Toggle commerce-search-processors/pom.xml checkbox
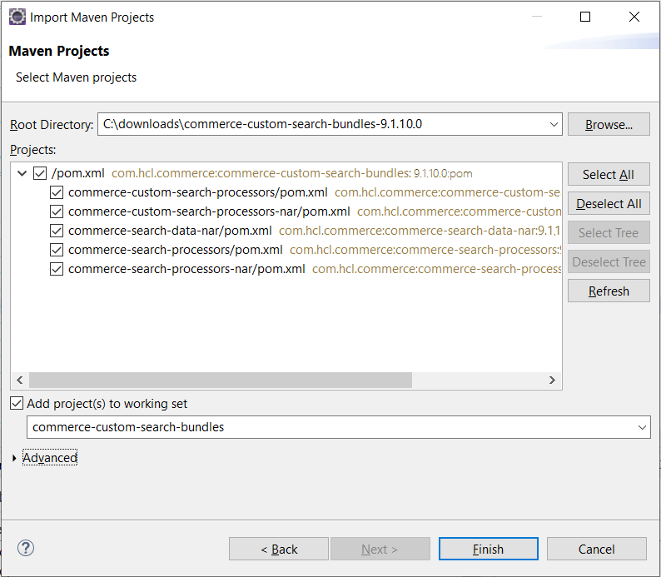The image size is (661, 577). point(57,250)
